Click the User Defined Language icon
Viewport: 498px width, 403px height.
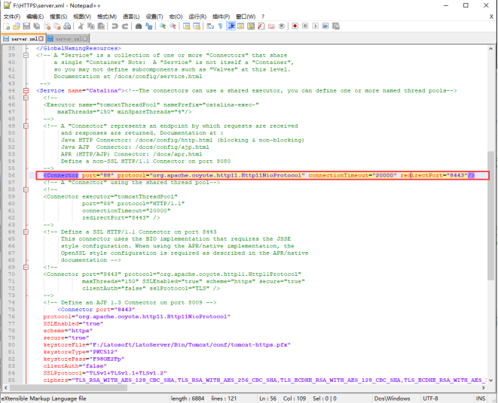coord(241,26)
